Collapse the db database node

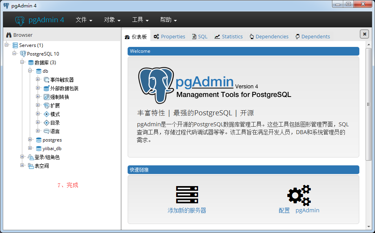(x=30, y=70)
